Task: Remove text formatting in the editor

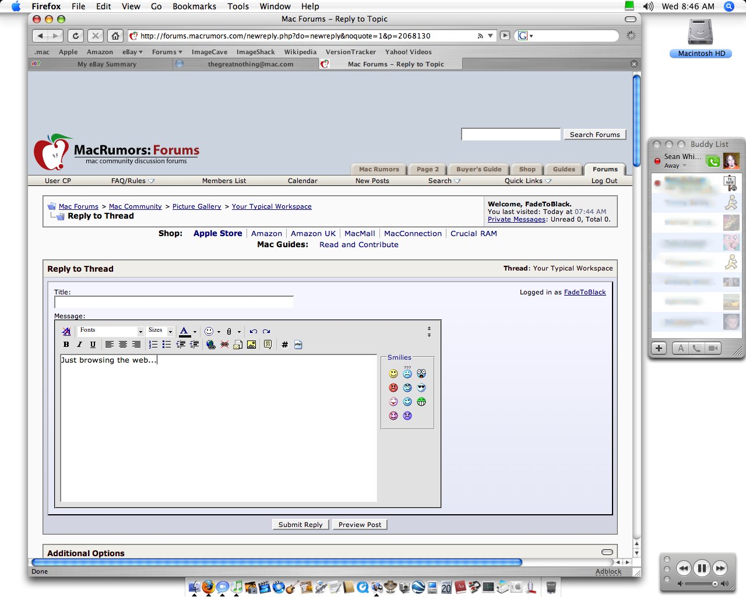Action: pyautogui.click(x=66, y=331)
